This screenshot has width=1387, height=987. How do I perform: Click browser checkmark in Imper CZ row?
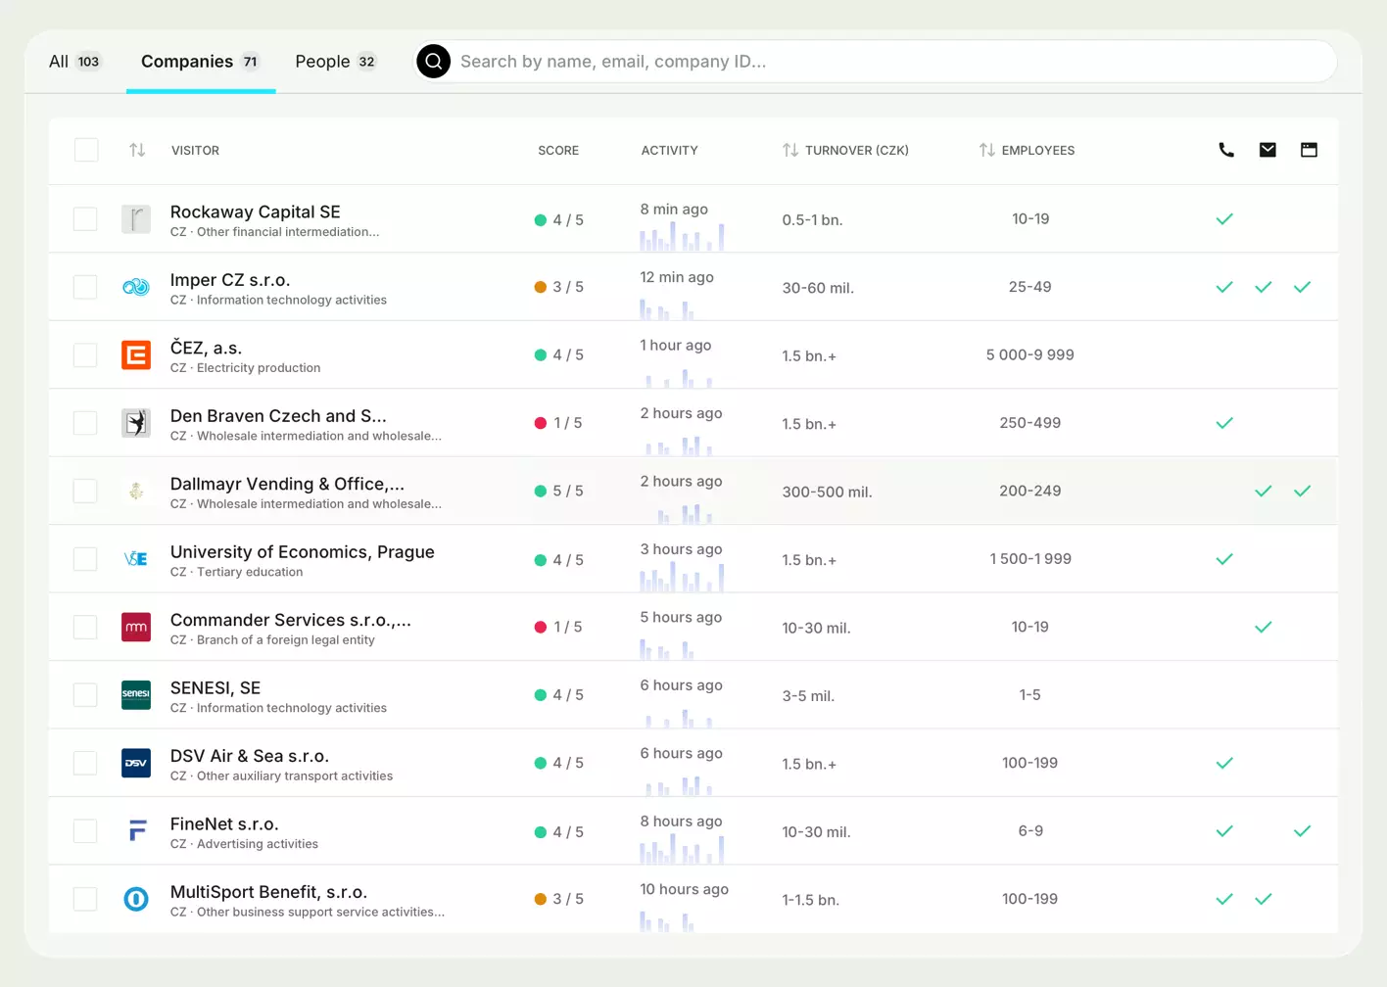[1302, 287]
